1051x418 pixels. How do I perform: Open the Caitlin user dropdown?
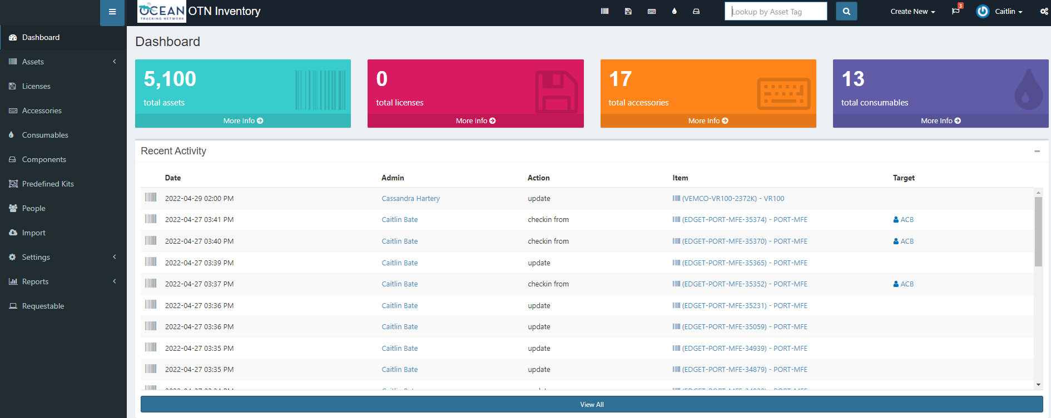click(x=1008, y=11)
